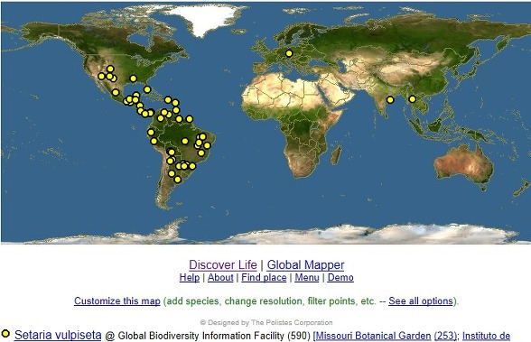Click the marker between Florida and Cuba
531x342 pixels.
[x=147, y=89]
